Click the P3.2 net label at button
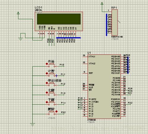This screenshot has height=134, width=148. click(63, 112)
